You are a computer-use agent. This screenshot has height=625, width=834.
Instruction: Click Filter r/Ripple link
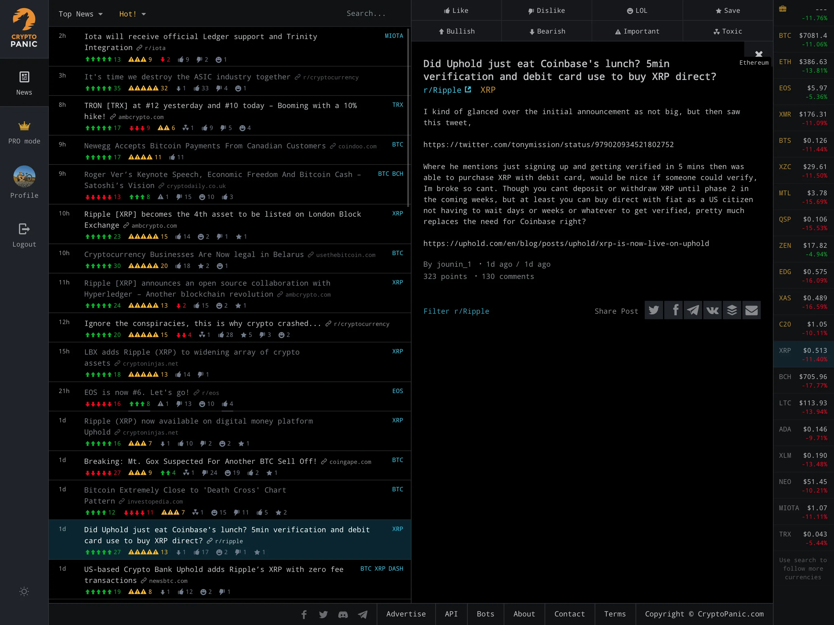(455, 311)
